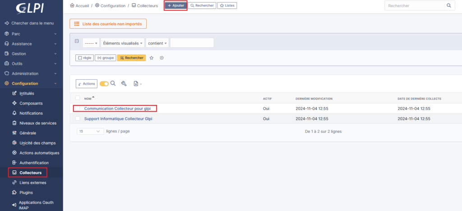Screen dimensions: 462x211
Task: Collapse the search criteria panel
Action: [x=77, y=41]
